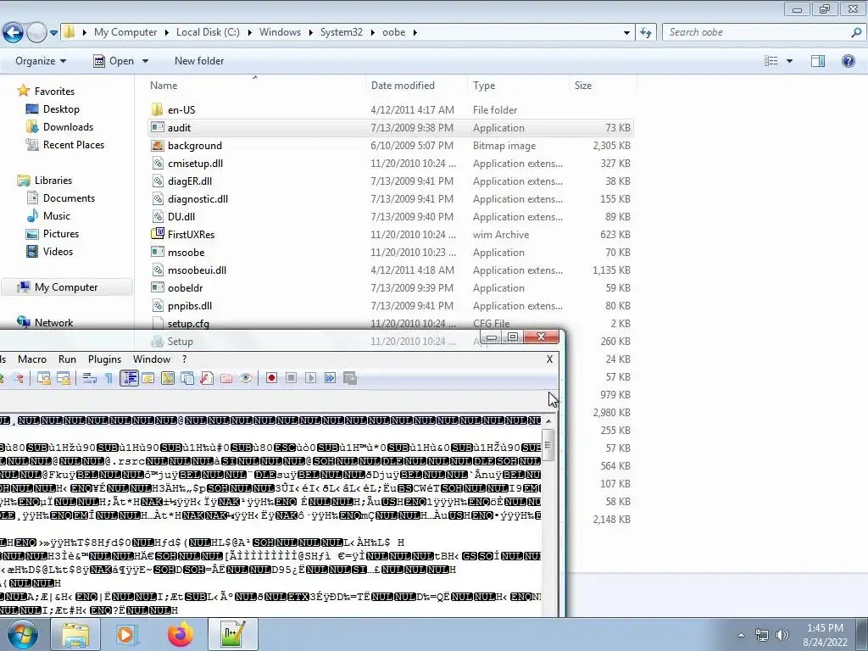Sort files by Name column header
The width and height of the screenshot is (868, 651).
(x=256, y=86)
